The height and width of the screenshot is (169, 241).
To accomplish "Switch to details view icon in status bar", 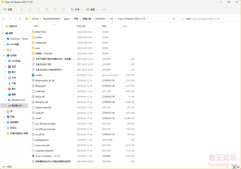I will [x=235, y=167].
